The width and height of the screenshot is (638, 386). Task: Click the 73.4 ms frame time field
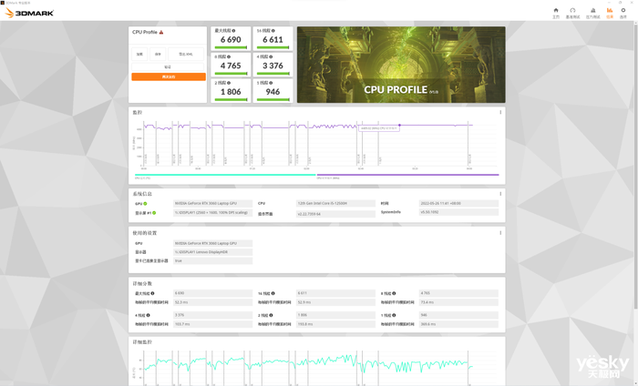coord(458,302)
